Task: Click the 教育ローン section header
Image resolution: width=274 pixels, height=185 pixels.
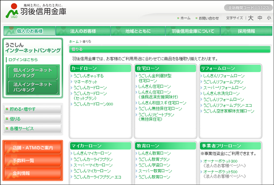Action: pyautogui.click(x=166, y=146)
